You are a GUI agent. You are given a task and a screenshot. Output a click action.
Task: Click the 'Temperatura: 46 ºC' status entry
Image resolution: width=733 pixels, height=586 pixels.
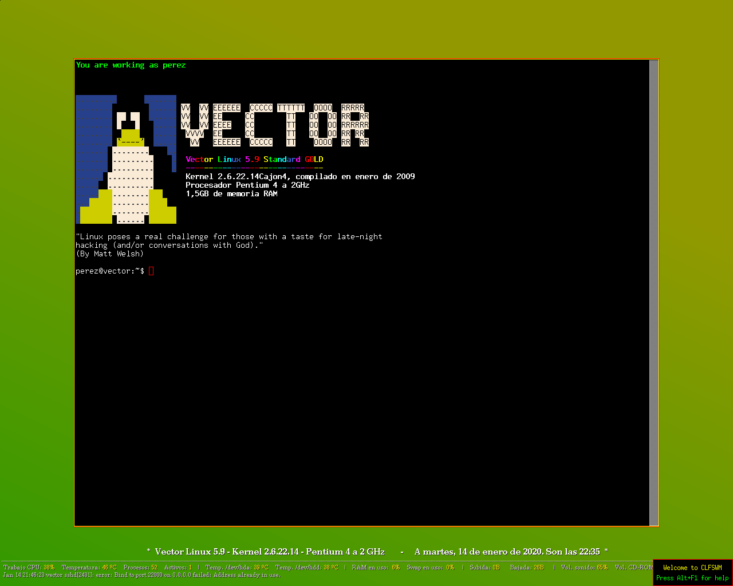point(89,568)
